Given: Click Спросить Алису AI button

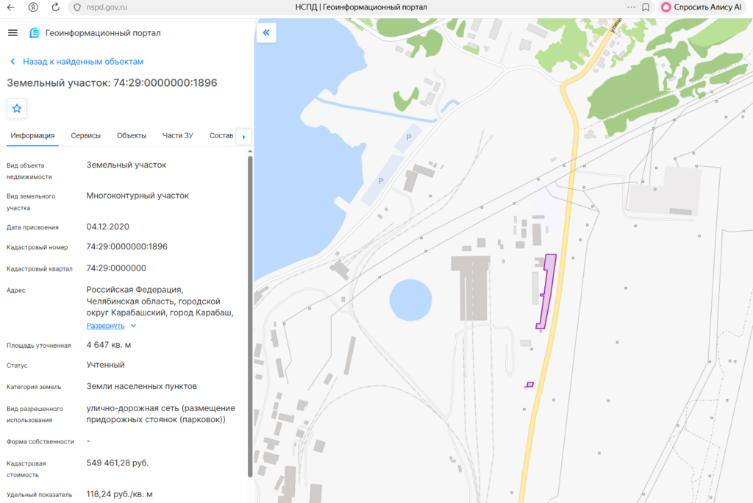Looking at the screenshot, I should [x=701, y=7].
